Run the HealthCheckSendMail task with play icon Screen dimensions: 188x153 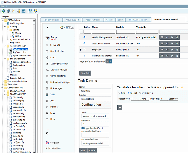pos(172,56)
